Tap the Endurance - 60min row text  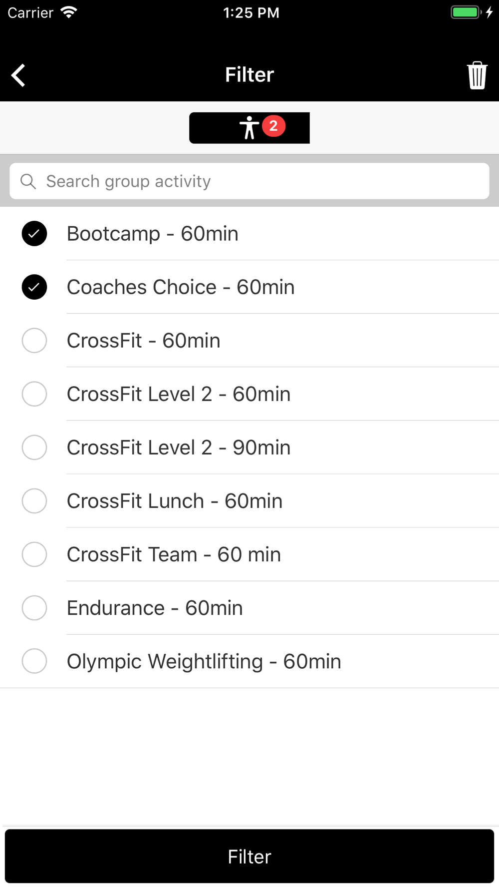click(x=155, y=608)
